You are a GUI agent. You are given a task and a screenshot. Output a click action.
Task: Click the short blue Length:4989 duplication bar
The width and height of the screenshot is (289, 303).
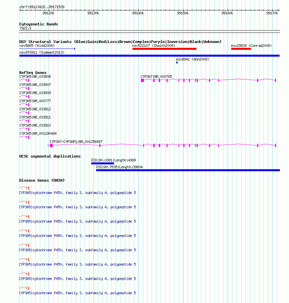coord(103,163)
